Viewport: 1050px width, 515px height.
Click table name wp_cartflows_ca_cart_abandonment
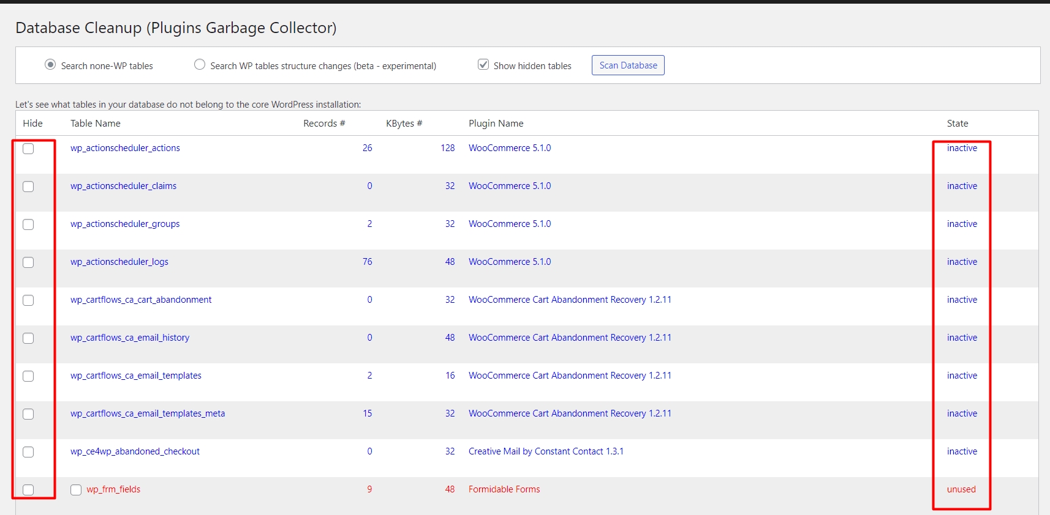click(x=141, y=300)
